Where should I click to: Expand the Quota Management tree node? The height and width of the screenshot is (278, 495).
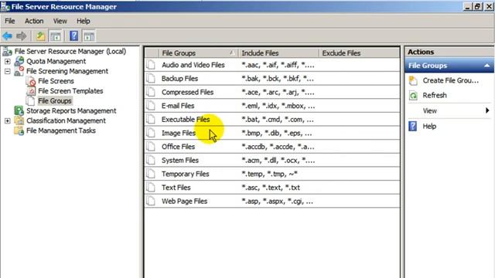tap(8, 61)
